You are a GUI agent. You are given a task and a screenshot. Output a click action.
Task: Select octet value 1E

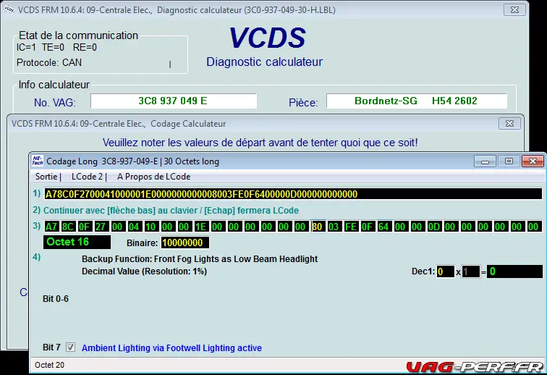coord(200,227)
